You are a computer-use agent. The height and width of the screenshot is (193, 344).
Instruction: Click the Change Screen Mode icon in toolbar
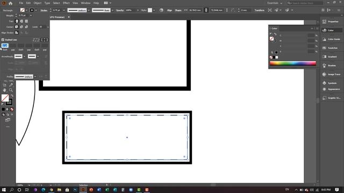click(x=8, y=120)
